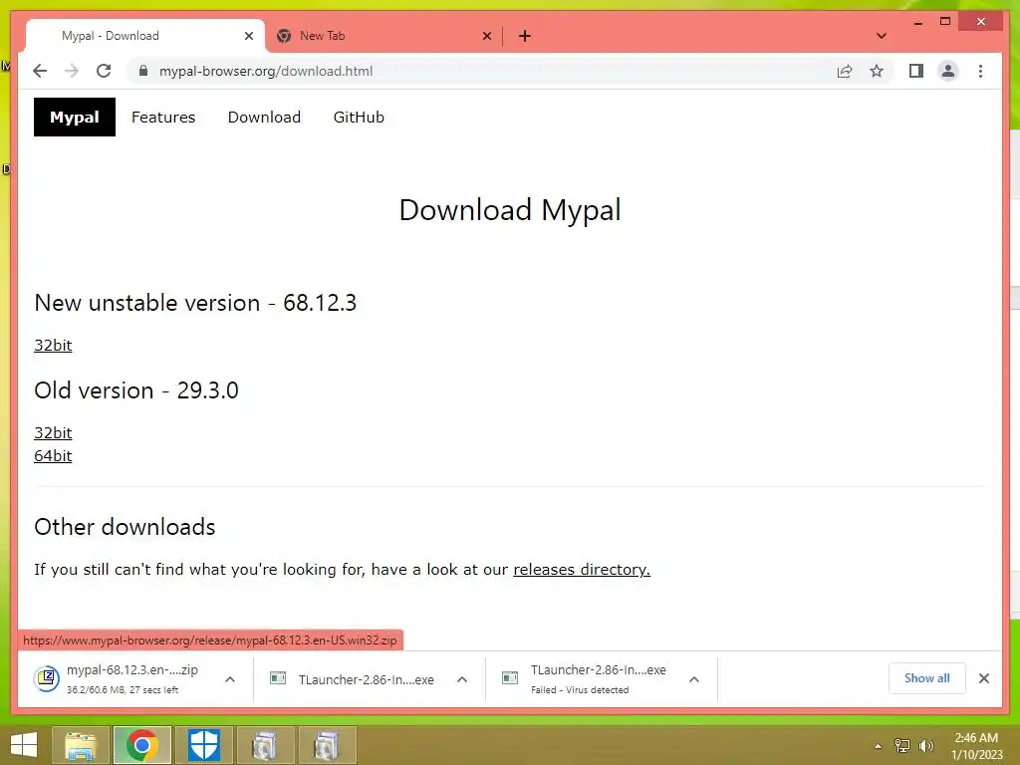Open the volume tray icon
This screenshot has width=1020, height=765.
926,746
